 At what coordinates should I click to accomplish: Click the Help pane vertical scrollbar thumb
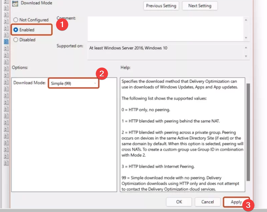248,132
